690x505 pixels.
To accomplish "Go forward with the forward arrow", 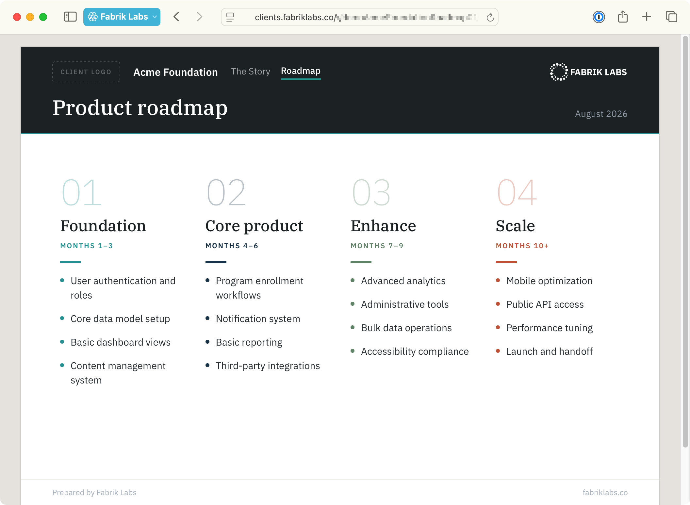I will click(199, 17).
